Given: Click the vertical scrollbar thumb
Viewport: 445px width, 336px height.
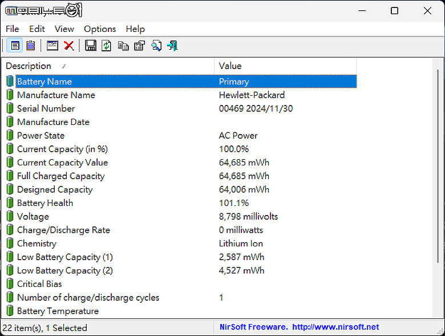Looking at the screenshot, I should [438, 166].
